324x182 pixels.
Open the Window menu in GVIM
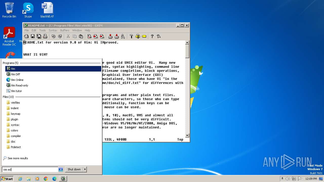coord(77,30)
